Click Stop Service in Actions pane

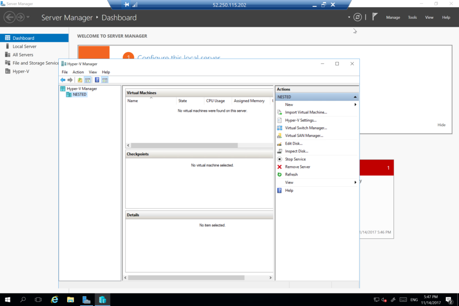point(294,159)
